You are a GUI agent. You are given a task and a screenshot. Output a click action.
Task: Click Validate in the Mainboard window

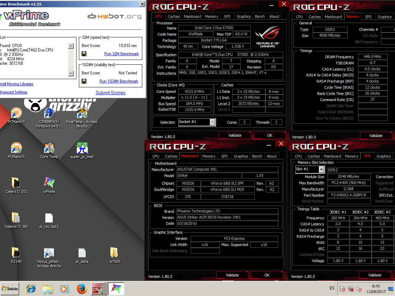[x=232, y=275]
